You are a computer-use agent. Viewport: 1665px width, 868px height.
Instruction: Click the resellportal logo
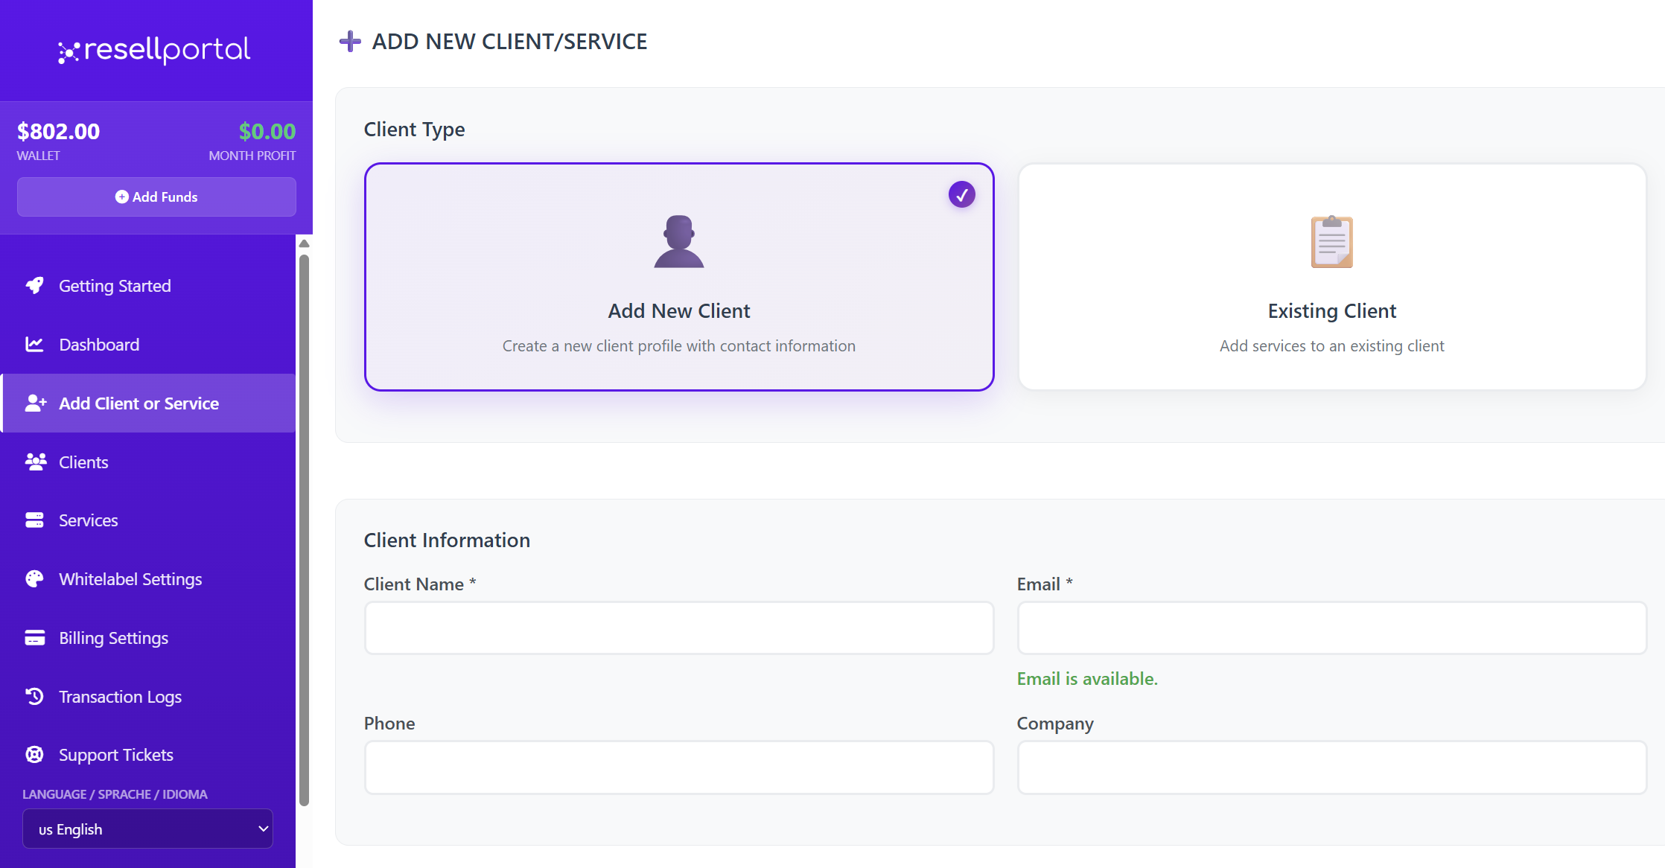[x=155, y=50]
